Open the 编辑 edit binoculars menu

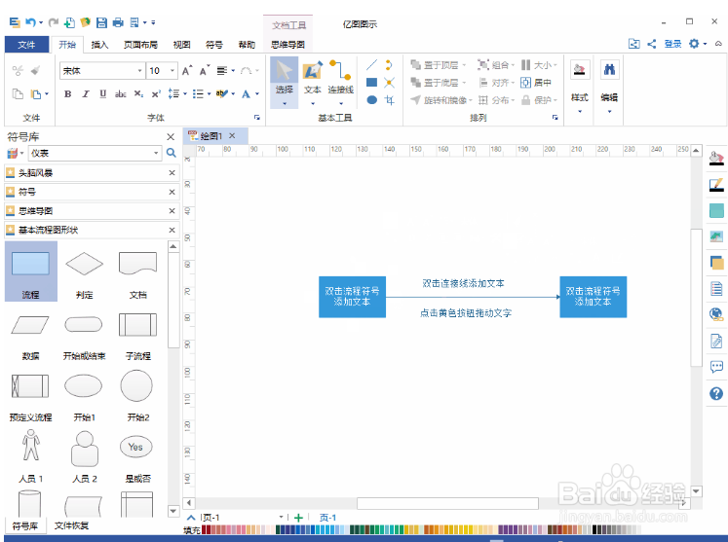pos(609,87)
